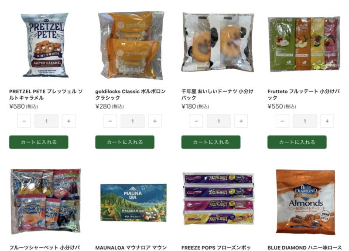Open MAUNA LOA macadamias product image
Image resolution: width=349 pixels, height=251 pixels.
(133, 203)
